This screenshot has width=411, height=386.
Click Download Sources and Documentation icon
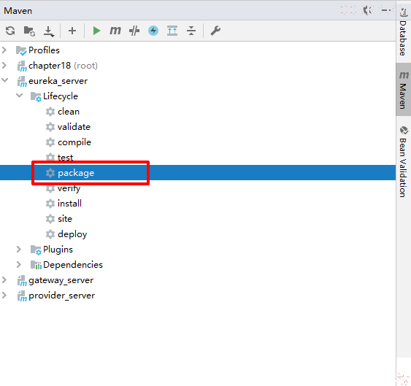tap(49, 31)
